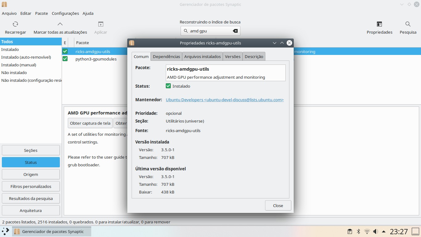Switch to the Dependências tab
The height and width of the screenshot is (237, 421).
pos(166,56)
